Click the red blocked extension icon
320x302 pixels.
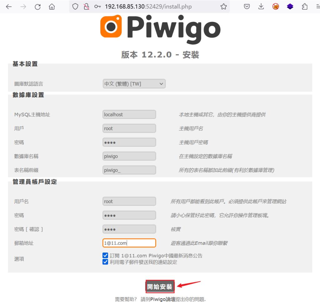click(276, 7)
